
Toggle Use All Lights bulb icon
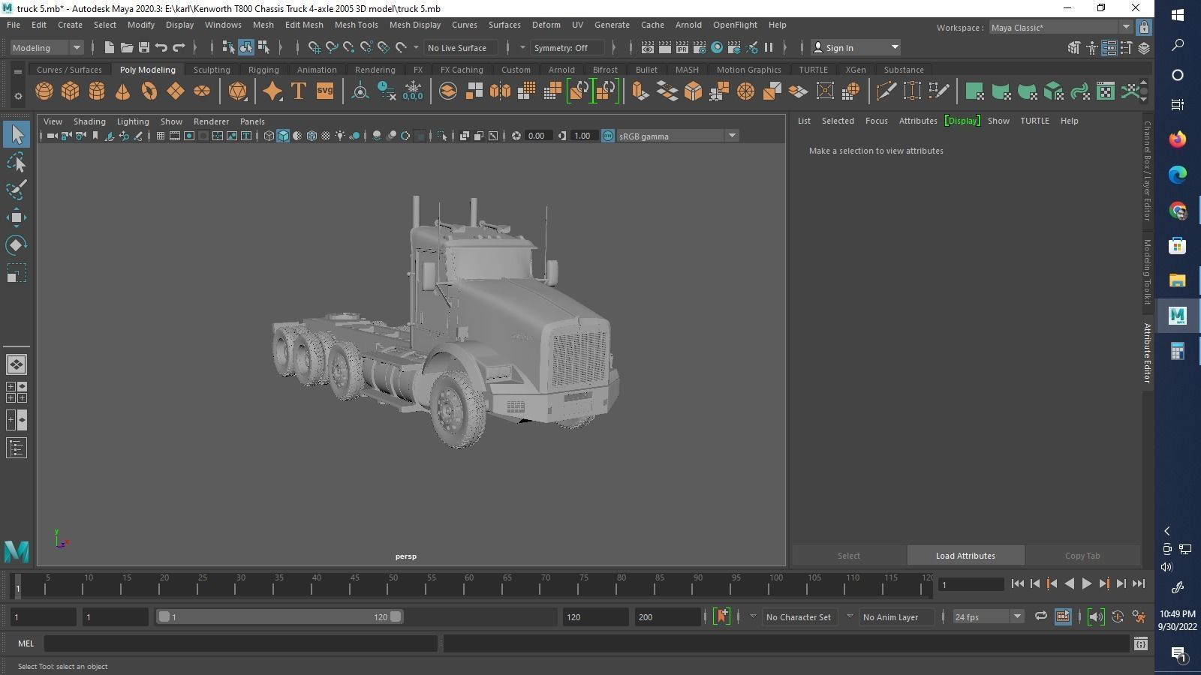click(x=340, y=136)
